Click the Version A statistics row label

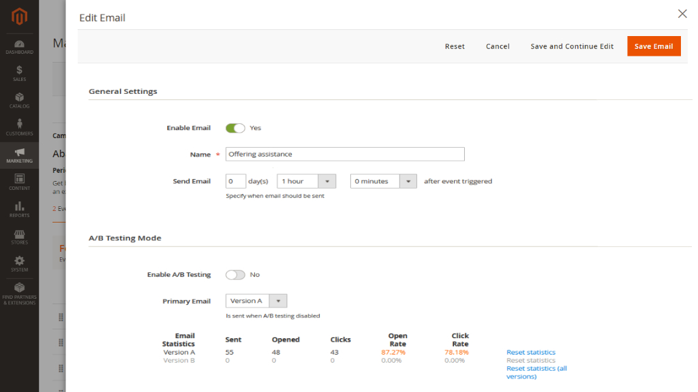coord(179,352)
